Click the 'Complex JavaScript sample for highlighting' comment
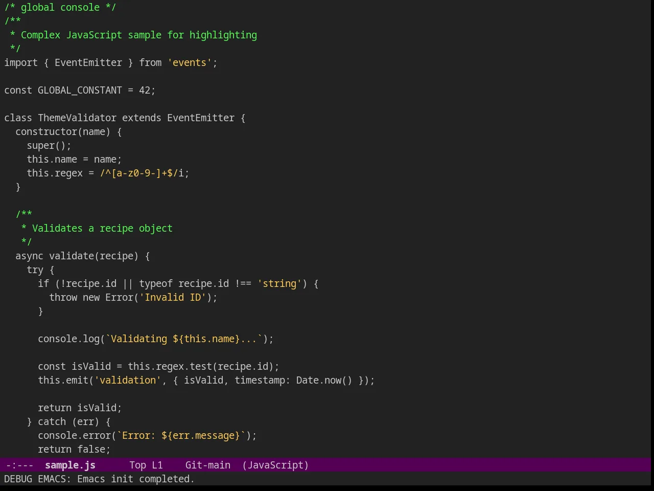The height and width of the screenshot is (491, 654). pyautogui.click(x=139, y=35)
